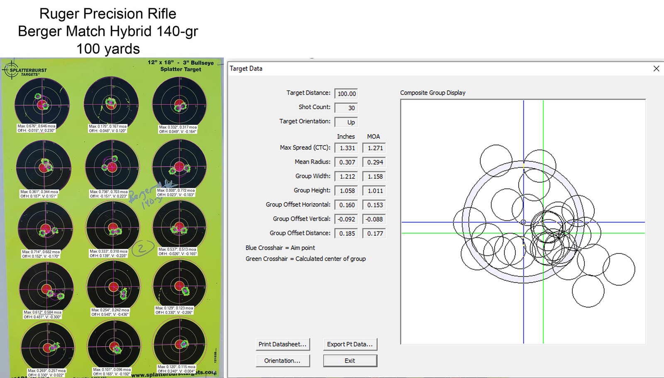Click the 100 yards heading text
This screenshot has width=664, height=378.
pyautogui.click(x=108, y=49)
